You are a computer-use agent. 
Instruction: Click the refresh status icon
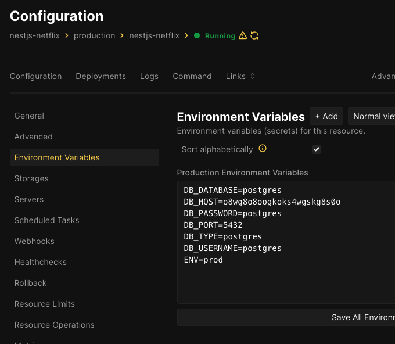click(254, 35)
